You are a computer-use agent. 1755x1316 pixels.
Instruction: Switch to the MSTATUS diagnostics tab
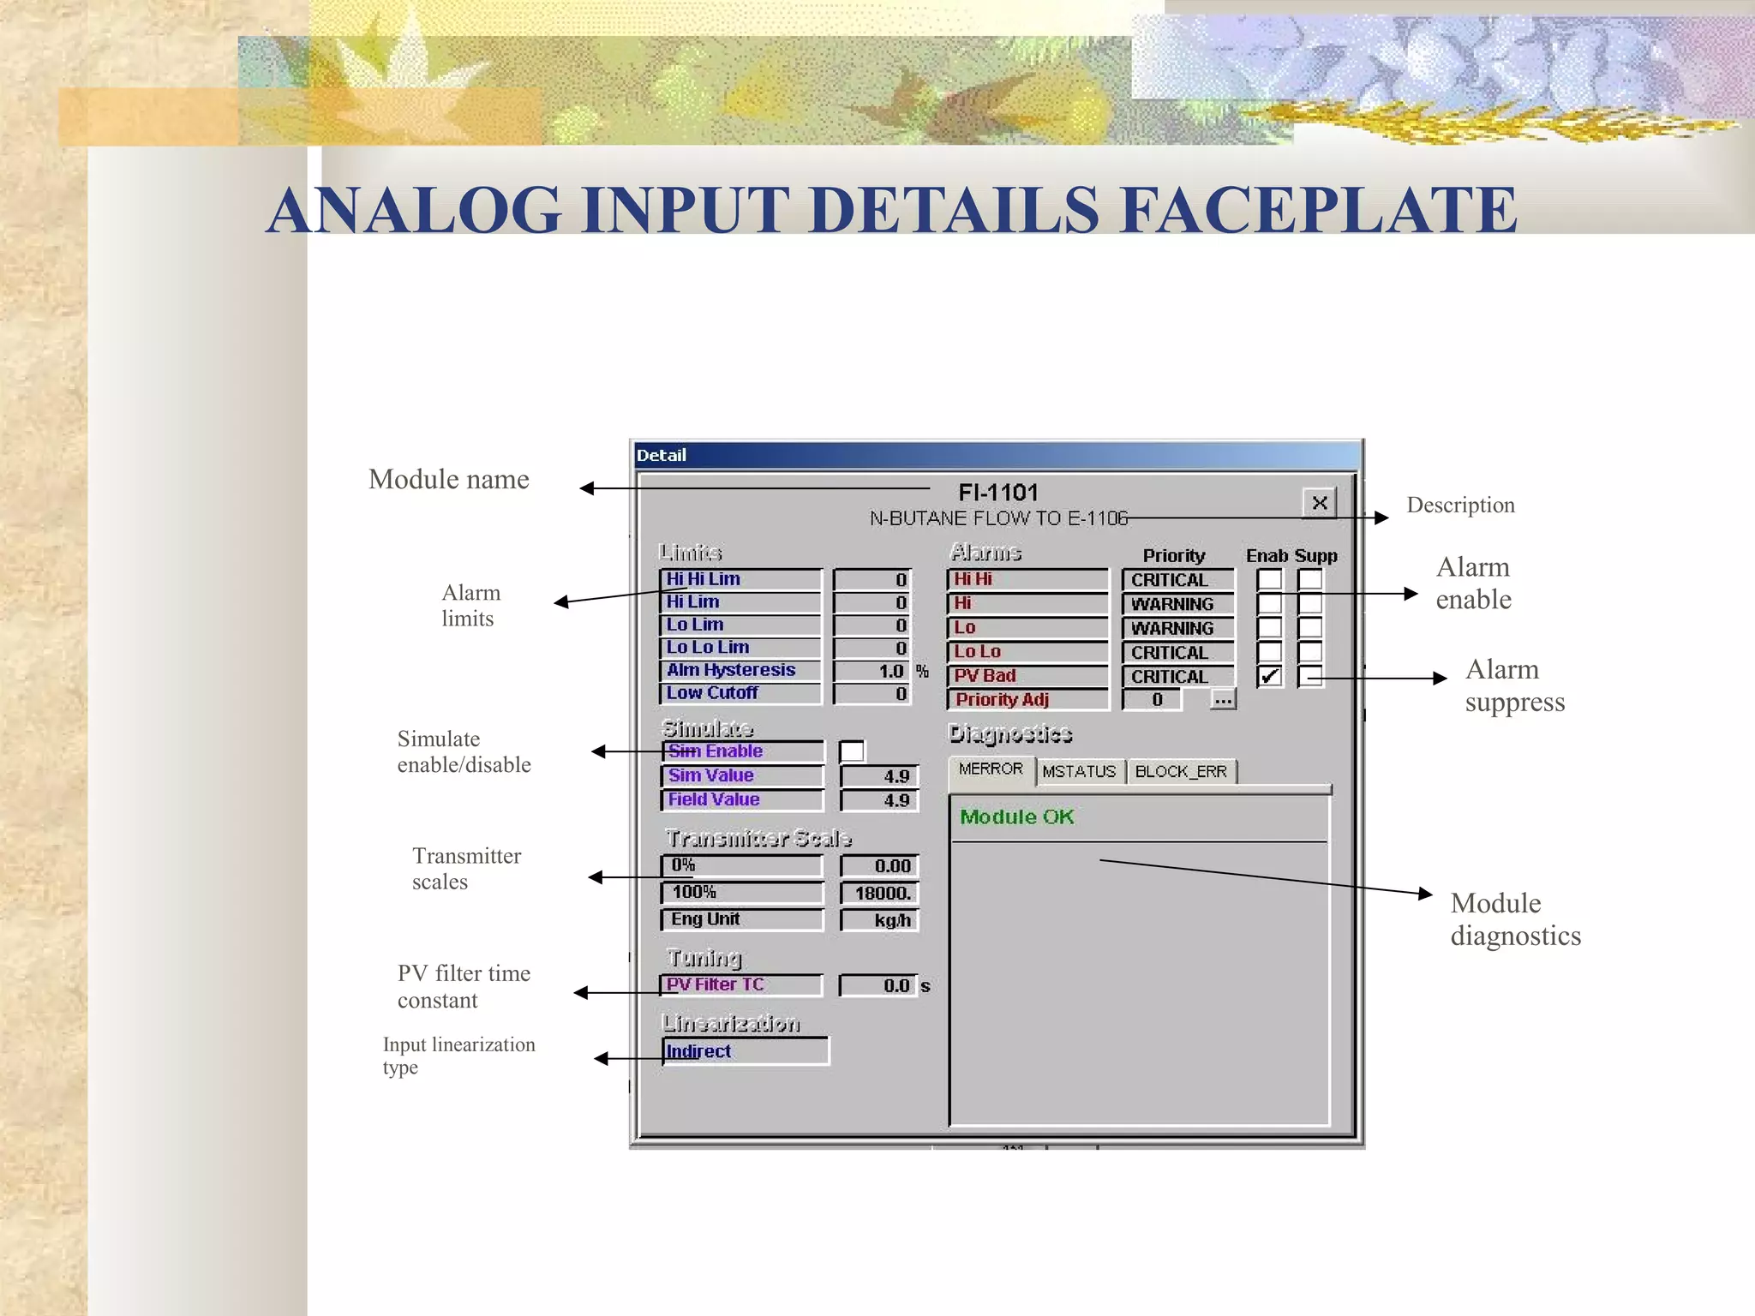click(x=1079, y=771)
